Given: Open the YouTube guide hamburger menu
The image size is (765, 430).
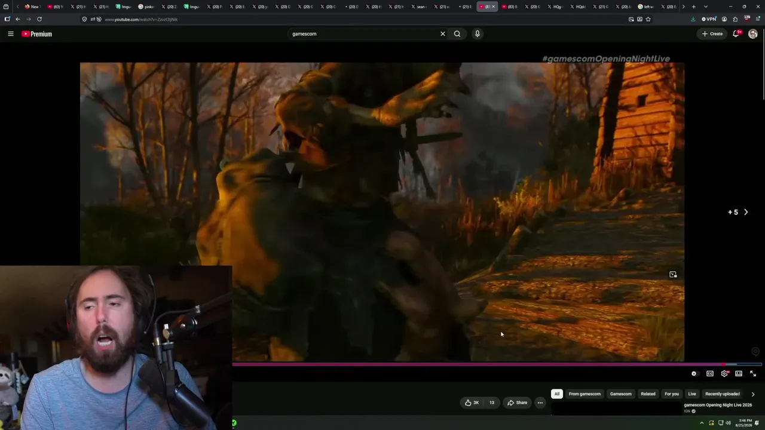Looking at the screenshot, I should pos(11,34).
